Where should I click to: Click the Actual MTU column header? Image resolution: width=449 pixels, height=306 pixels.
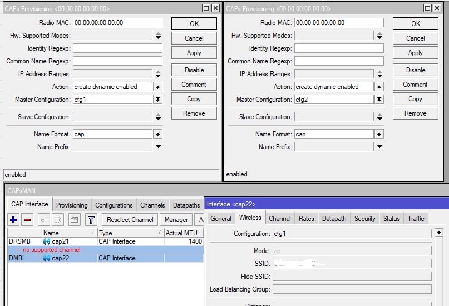(x=184, y=233)
